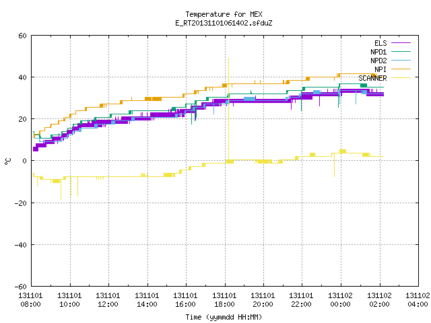This screenshot has width=431, height=323.
Task: Click the 131101 18:00 x-axis label
Action: point(224,300)
